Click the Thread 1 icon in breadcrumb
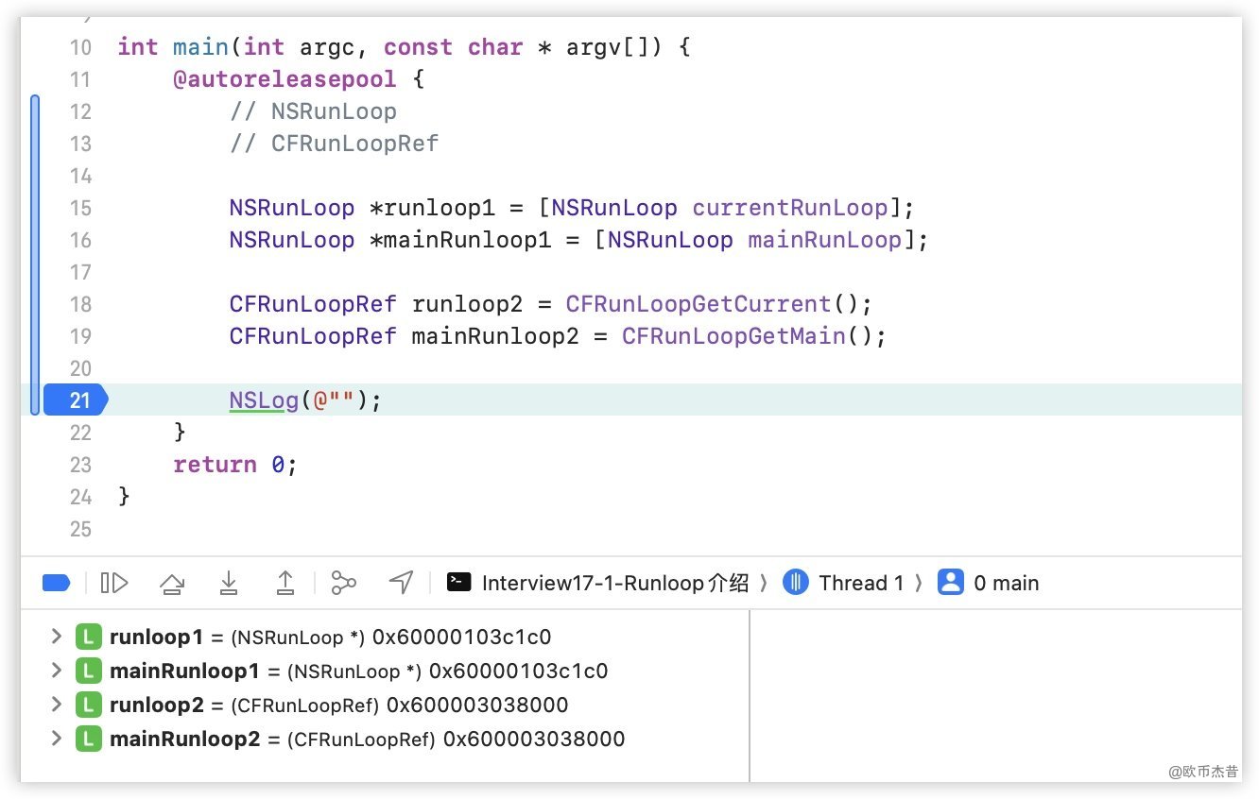This screenshot has width=1259, height=799. pyautogui.click(x=796, y=583)
